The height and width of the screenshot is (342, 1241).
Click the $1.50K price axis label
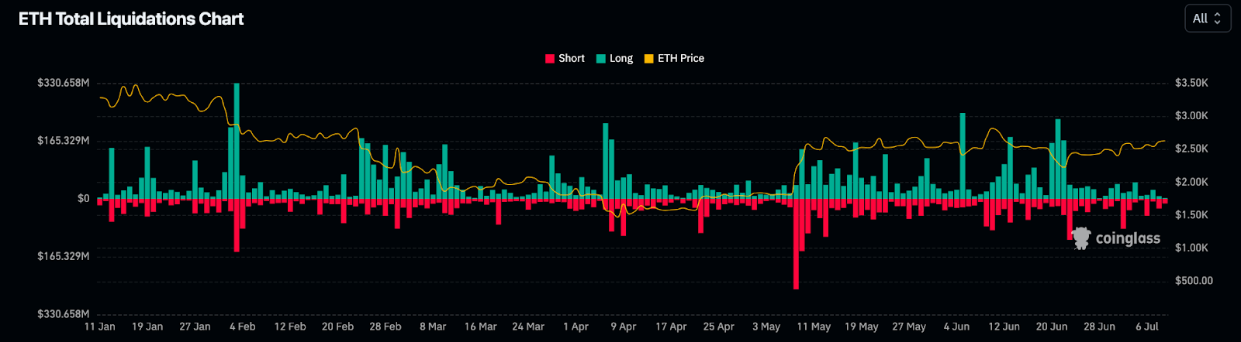[1191, 214]
